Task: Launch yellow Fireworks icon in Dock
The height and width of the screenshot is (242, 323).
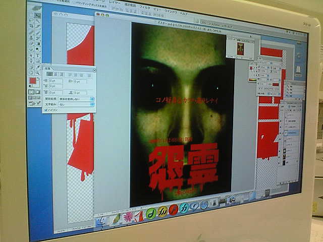Action: tap(163, 211)
